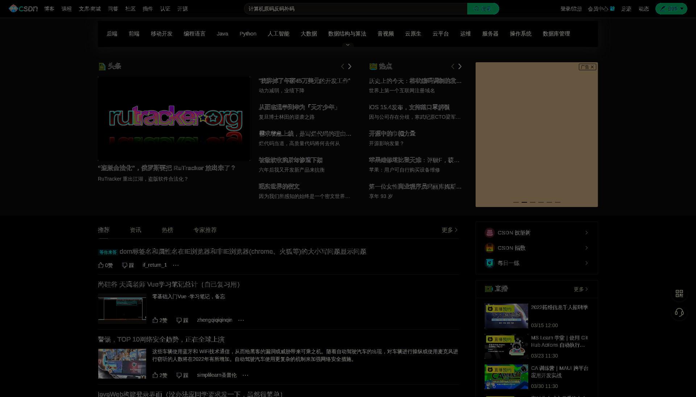696x397 pixels.
Task: Open more options for zhengqiqiqinqin post
Action: click(241, 320)
